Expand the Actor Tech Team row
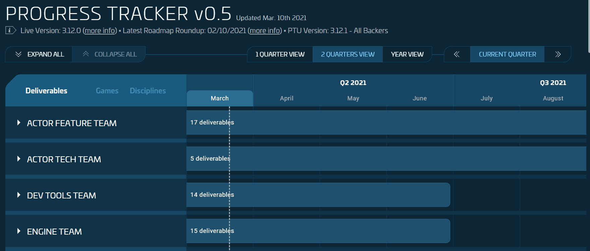Viewport: 590px width, 251px height. point(19,159)
